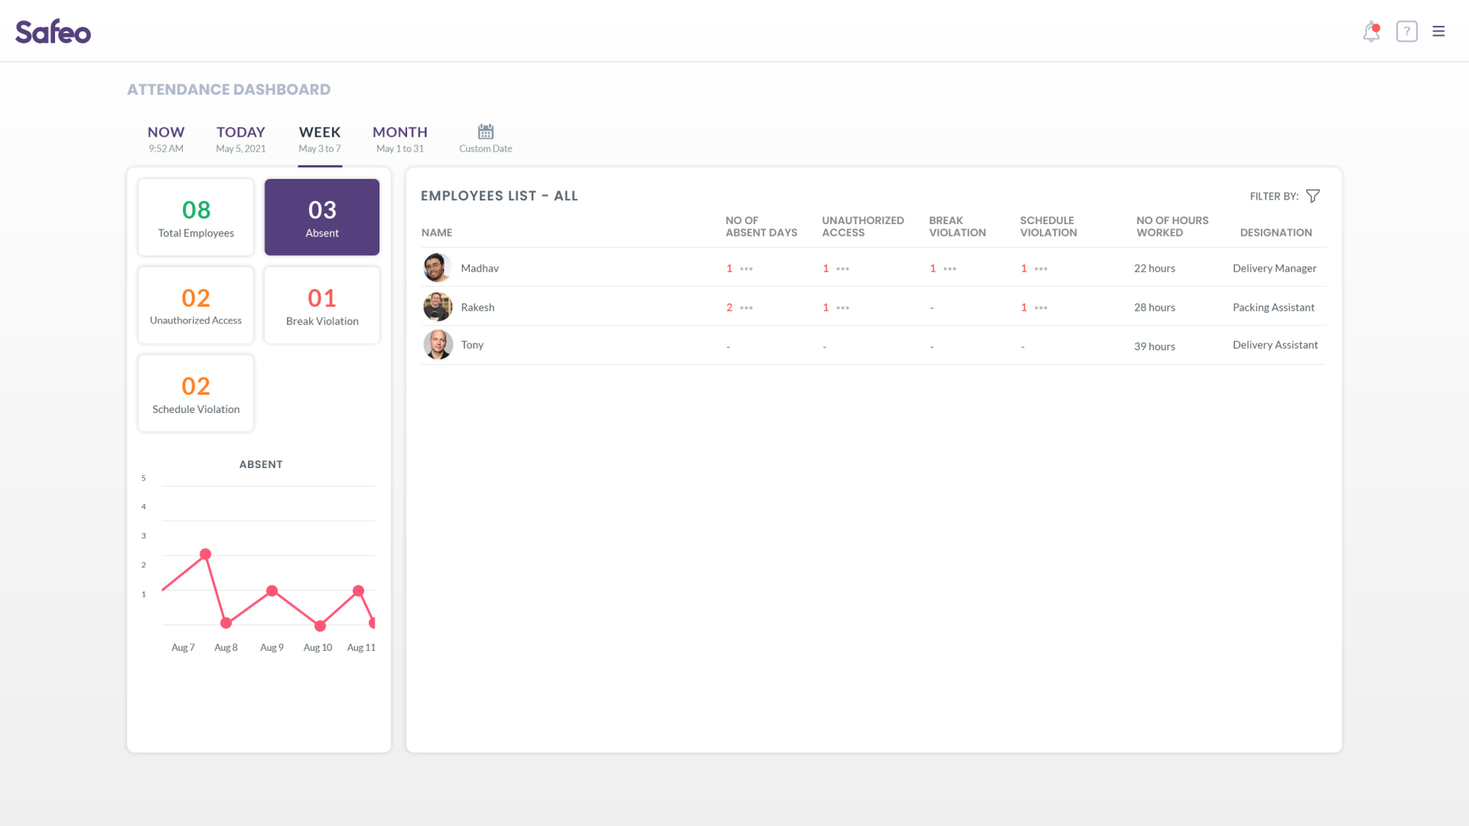This screenshot has height=826, width=1469.
Task: Open the Filter By funnel icon
Action: (1313, 196)
